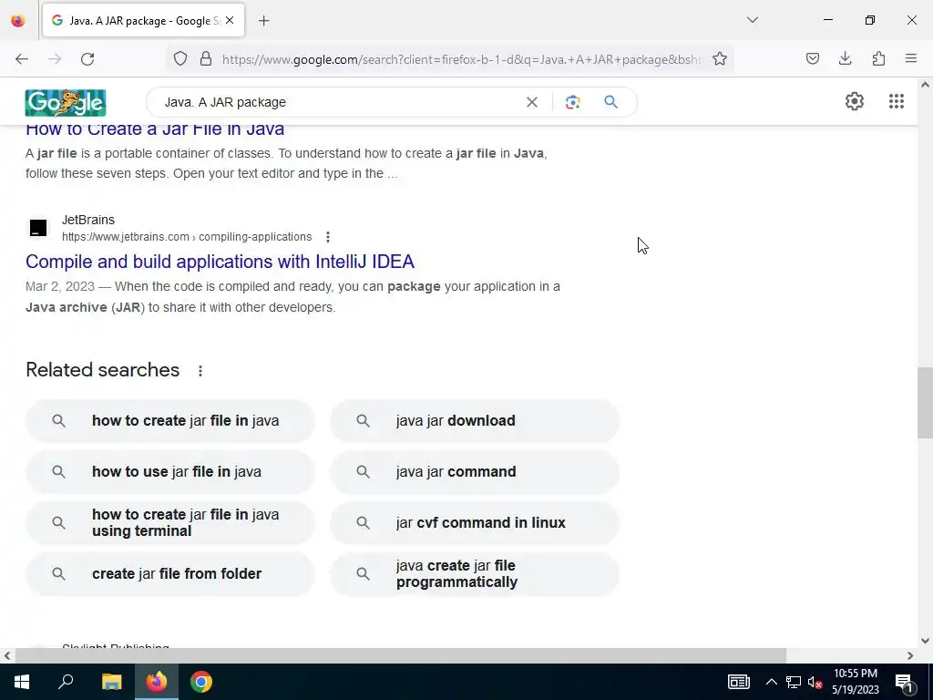Search jar cvf command in linux
Image resolution: width=933 pixels, height=700 pixels.
[475, 523]
